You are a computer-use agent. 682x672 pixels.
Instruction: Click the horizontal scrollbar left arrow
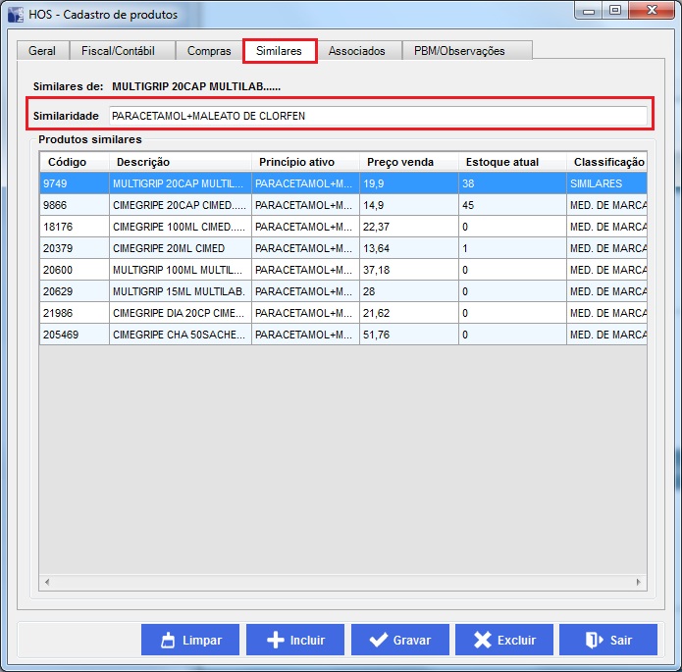point(46,583)
